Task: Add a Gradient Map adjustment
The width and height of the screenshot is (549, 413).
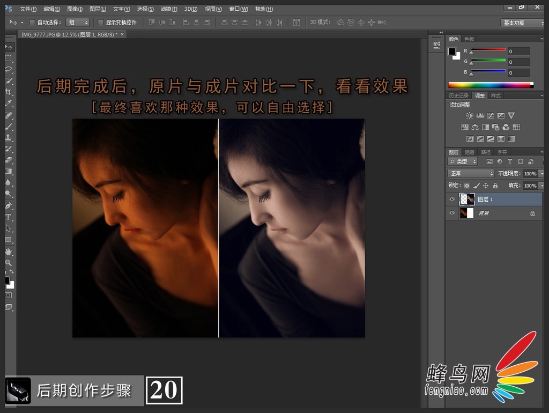Action: (x=511, y=139)
